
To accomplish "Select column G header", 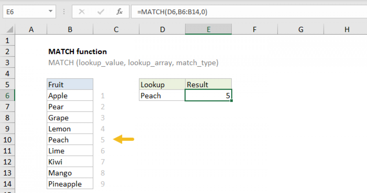I will tap(301, 29).
